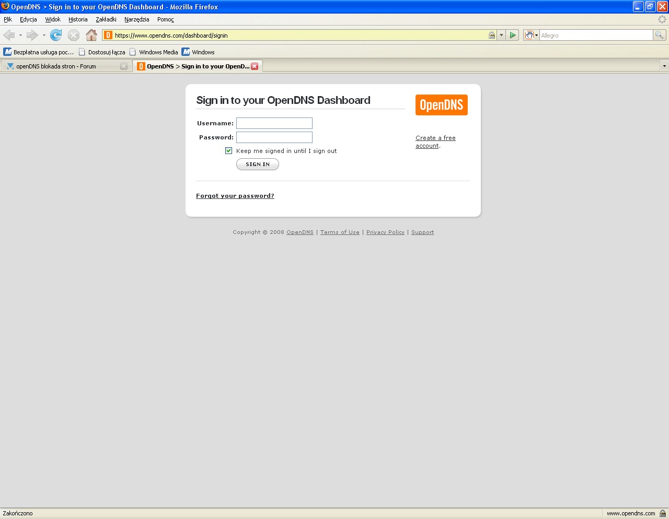Screen dimensions: 669x519
Task: Switch to openDNS blokada stron - Forum tab
Action: coord(66,66)
